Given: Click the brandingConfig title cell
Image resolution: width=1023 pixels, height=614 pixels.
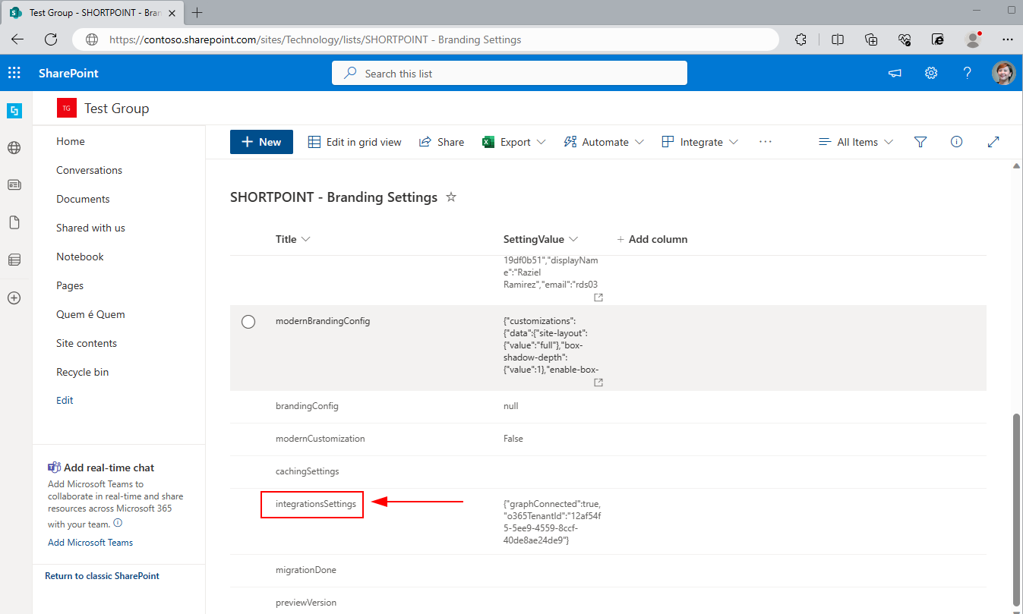Looking at the screenshot, I should (x=307, y=406).
